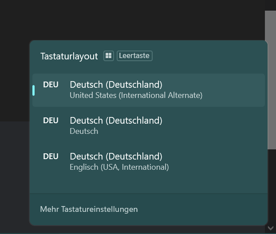Viewport: 276px width, 234px height.
Task: Switch to Englisch (USA, International) layout
Action: pyautogui.click(x=149, y=162)
